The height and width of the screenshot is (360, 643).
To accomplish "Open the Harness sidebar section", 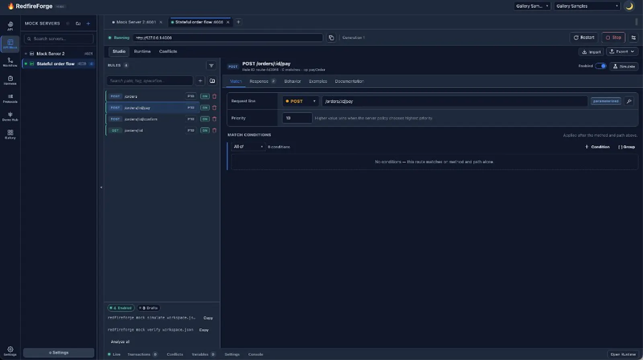I will pyautogui.click(x=10, y=80).
